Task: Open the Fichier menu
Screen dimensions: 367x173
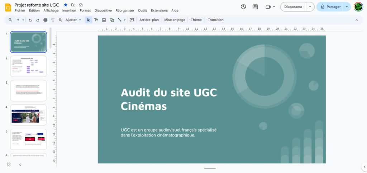Action: (x=20, y=10)
